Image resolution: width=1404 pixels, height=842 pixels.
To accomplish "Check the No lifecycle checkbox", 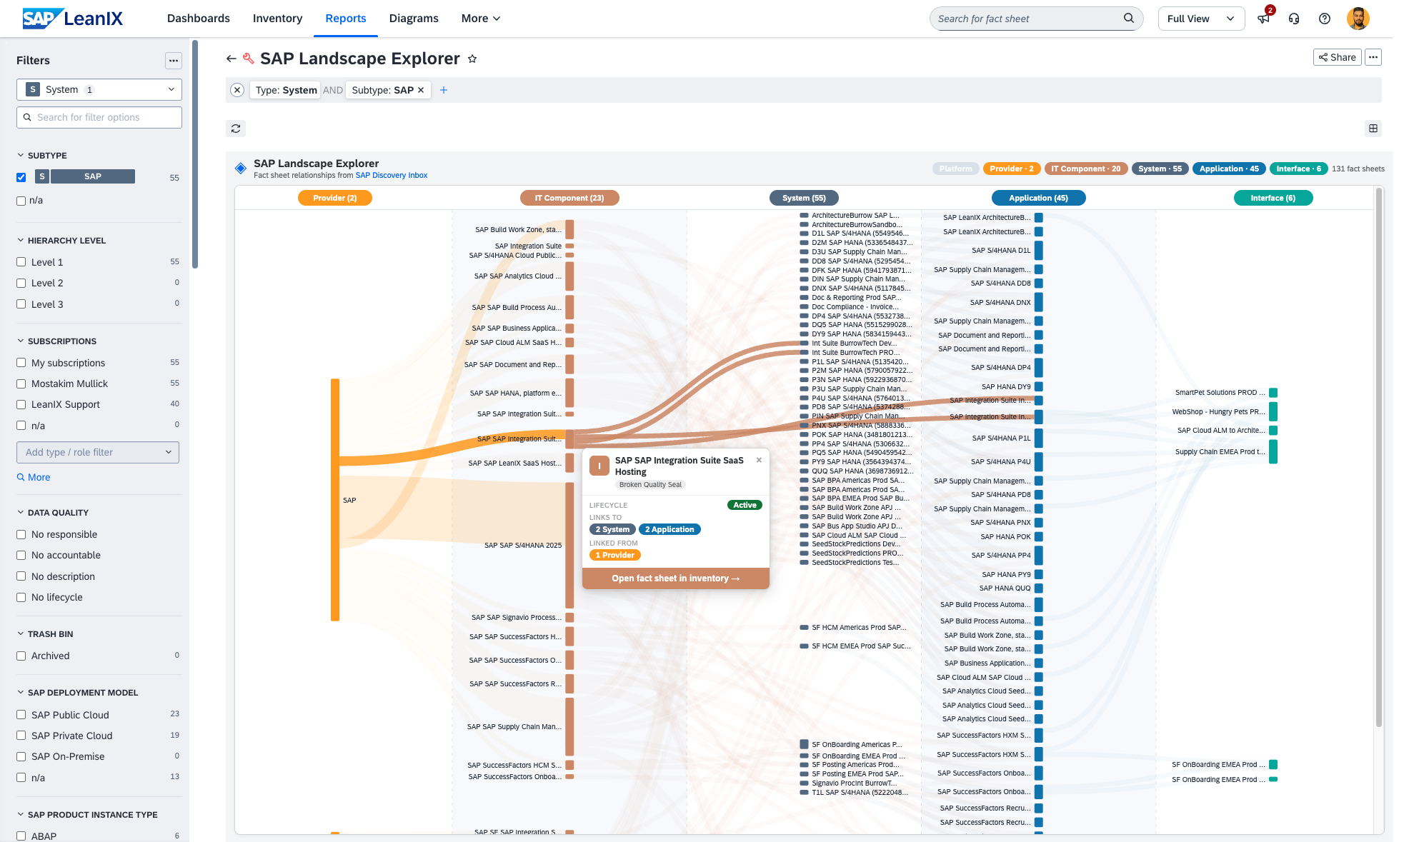I will coord(21,597).
